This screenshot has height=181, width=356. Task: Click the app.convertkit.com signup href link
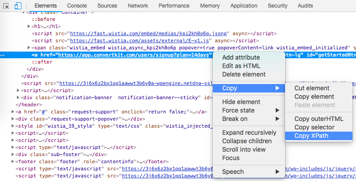(x=134, y=55)
